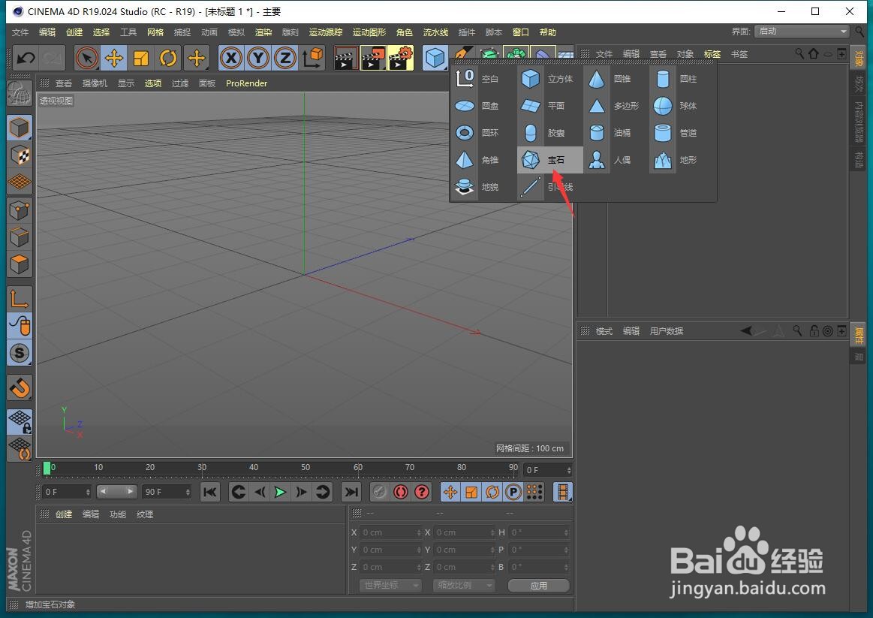Open viewport 摄像机 camera menu
Viewport: 873px width, 618px height.
(x=95, y=83)
